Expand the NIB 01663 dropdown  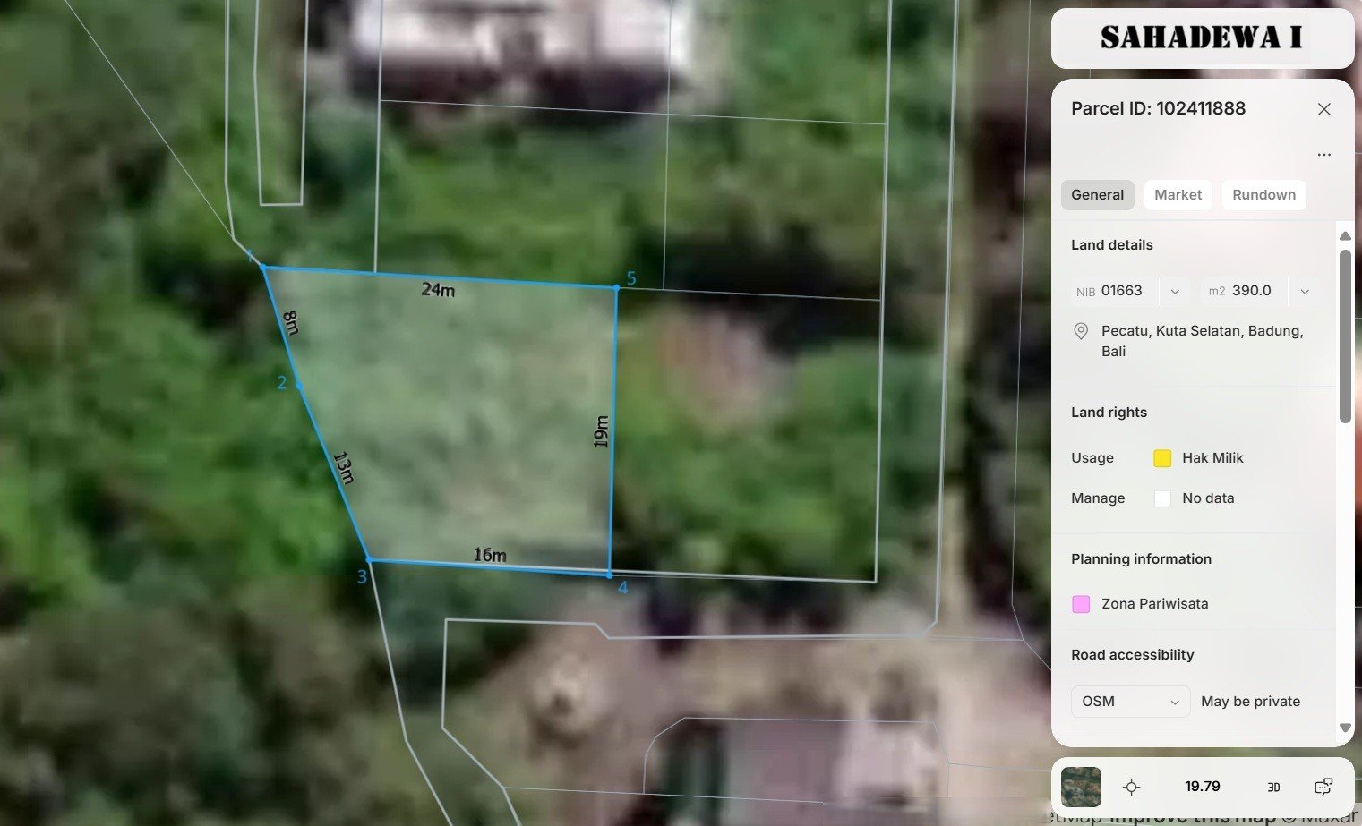coord(1175,292)
